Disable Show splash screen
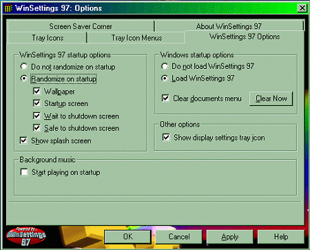 pos(23,140)
